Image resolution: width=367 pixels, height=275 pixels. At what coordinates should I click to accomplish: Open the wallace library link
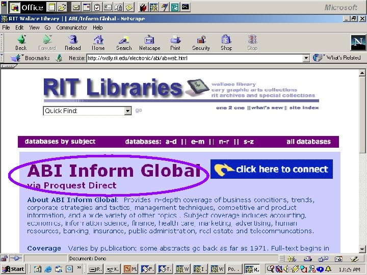coord(233,84)
